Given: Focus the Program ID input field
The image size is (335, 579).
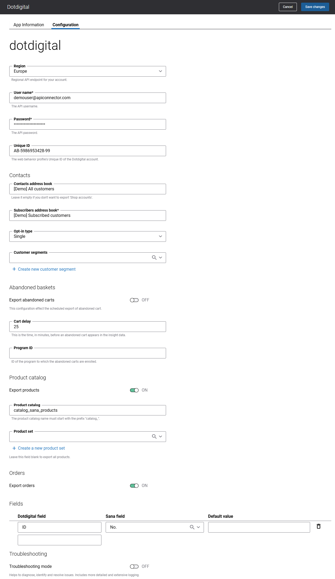Looking at the screenshot, I should coord(88,353).
